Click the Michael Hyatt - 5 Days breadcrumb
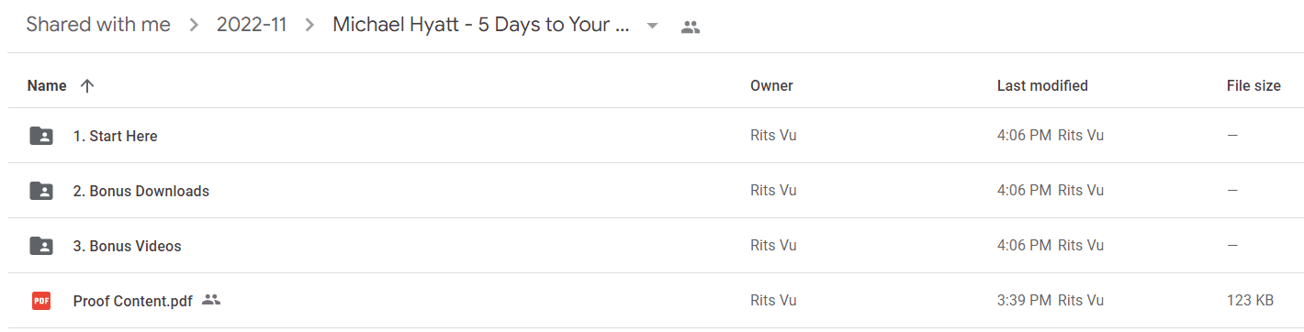This screenshot has width=1304, height=332. (x=481, y=25)
